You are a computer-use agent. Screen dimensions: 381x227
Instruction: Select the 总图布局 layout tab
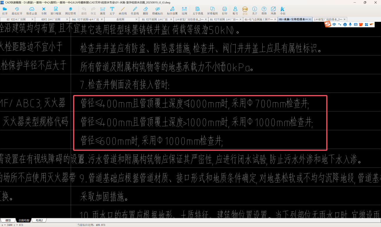pyautogui.click(x=24, y=220)
